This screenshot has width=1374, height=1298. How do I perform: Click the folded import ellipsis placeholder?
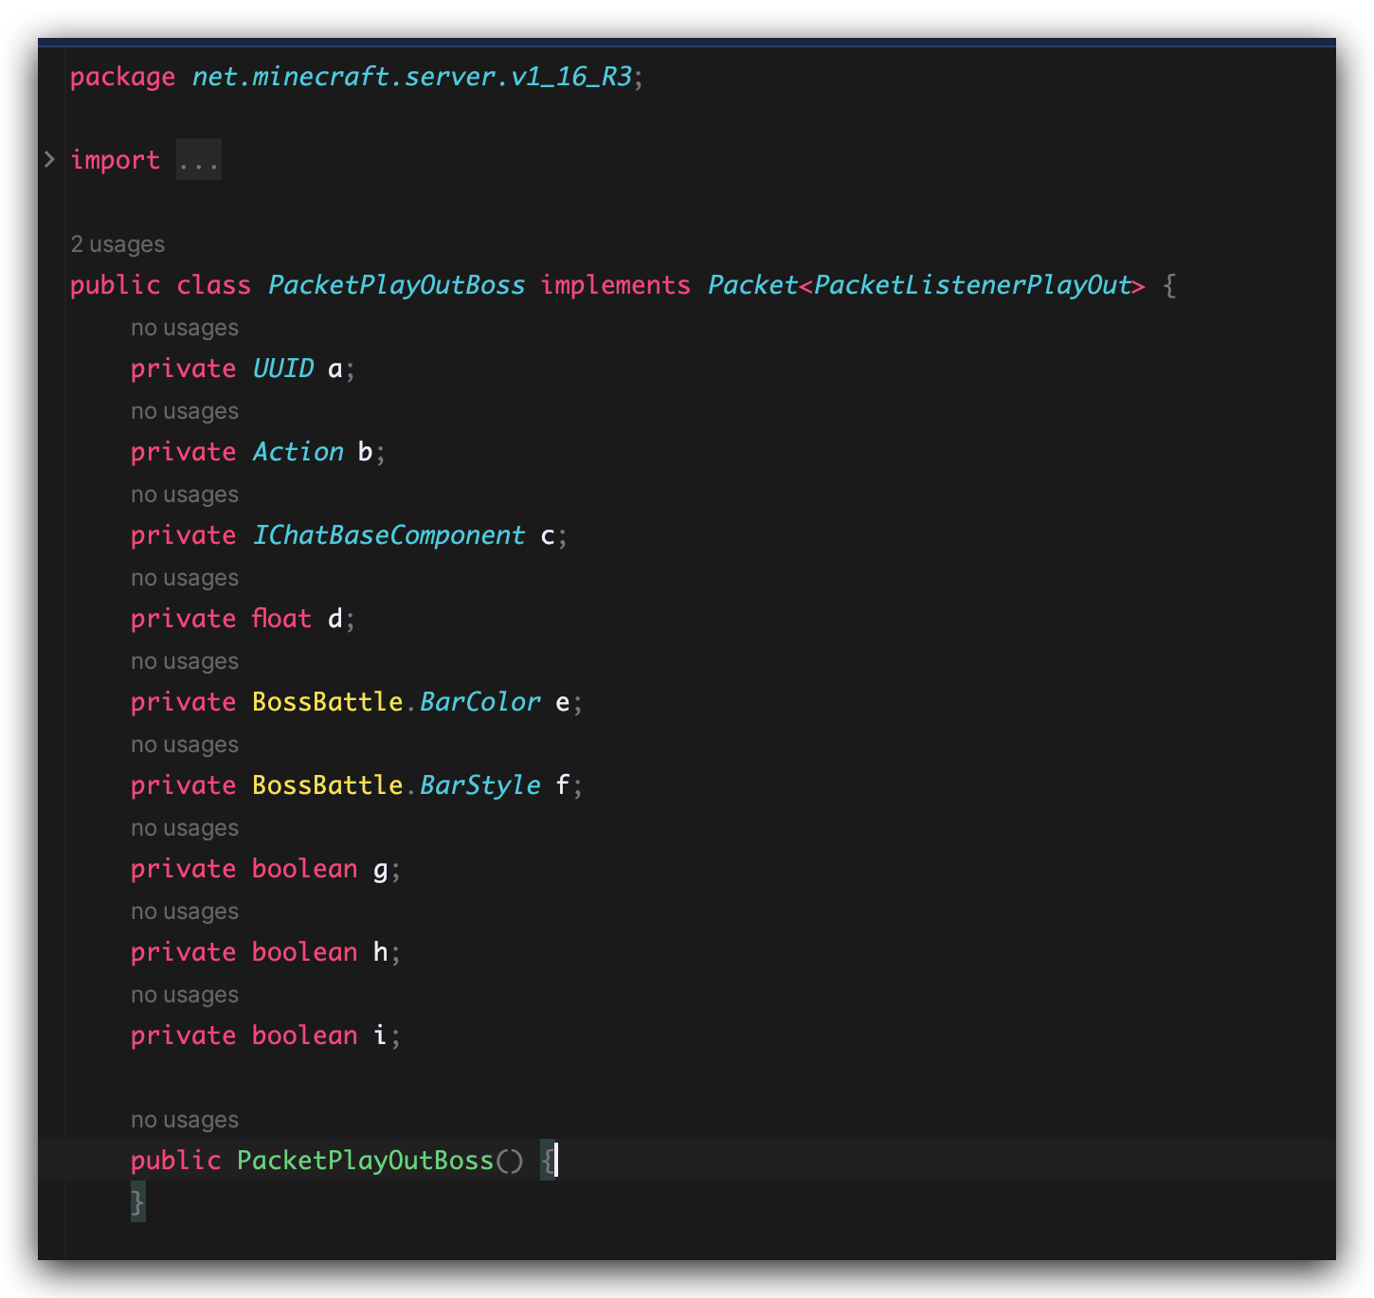198,160
